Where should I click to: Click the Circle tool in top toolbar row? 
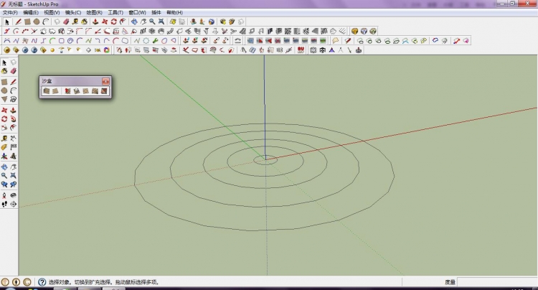click(x=37, y=22)
